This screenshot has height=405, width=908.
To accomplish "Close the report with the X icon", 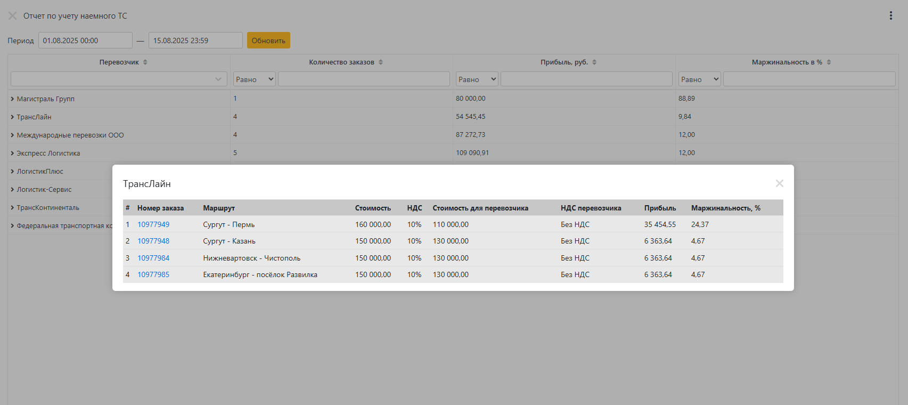I will [x=12, y=16].
